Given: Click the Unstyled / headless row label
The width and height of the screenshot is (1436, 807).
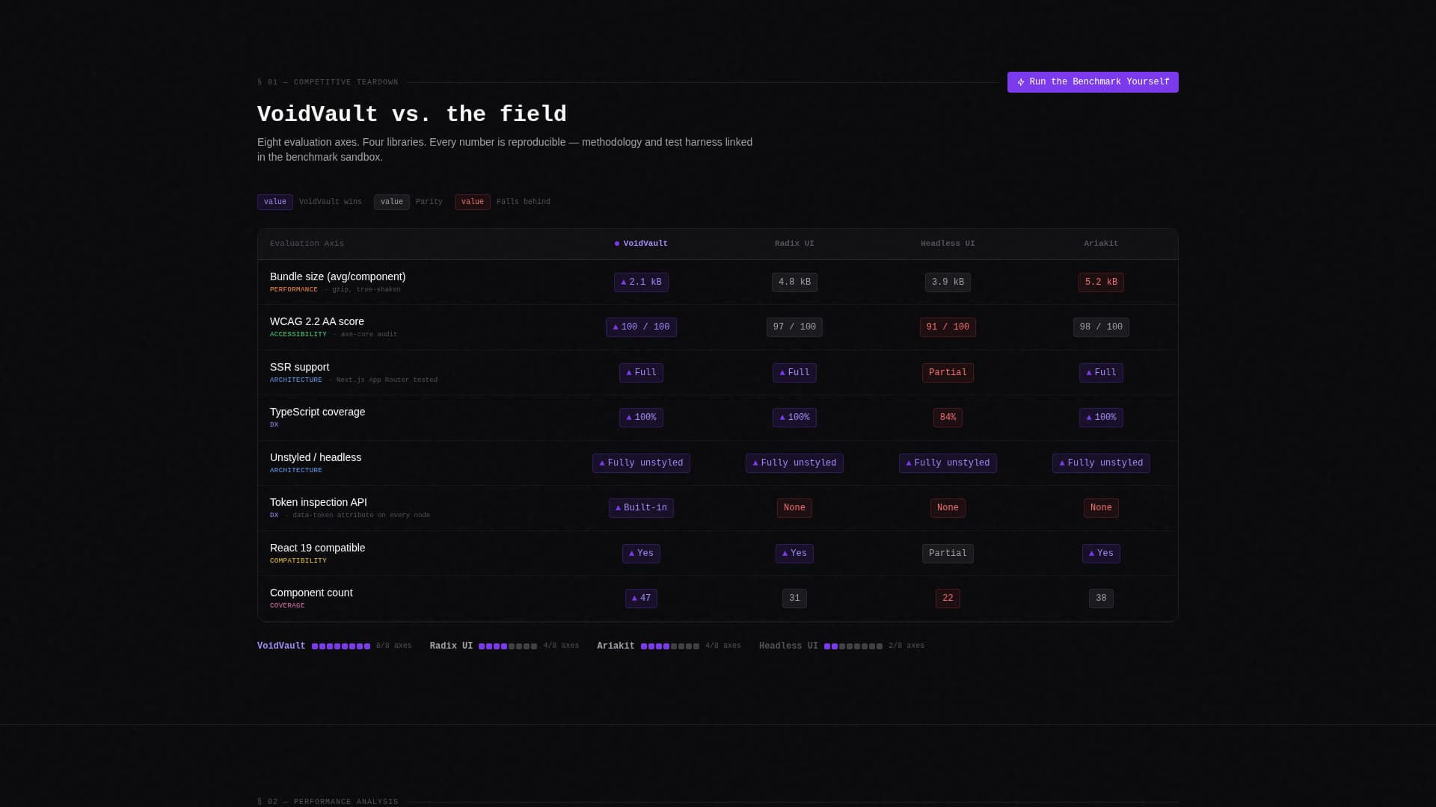Looking at the screenshot, I should point(315,457).
